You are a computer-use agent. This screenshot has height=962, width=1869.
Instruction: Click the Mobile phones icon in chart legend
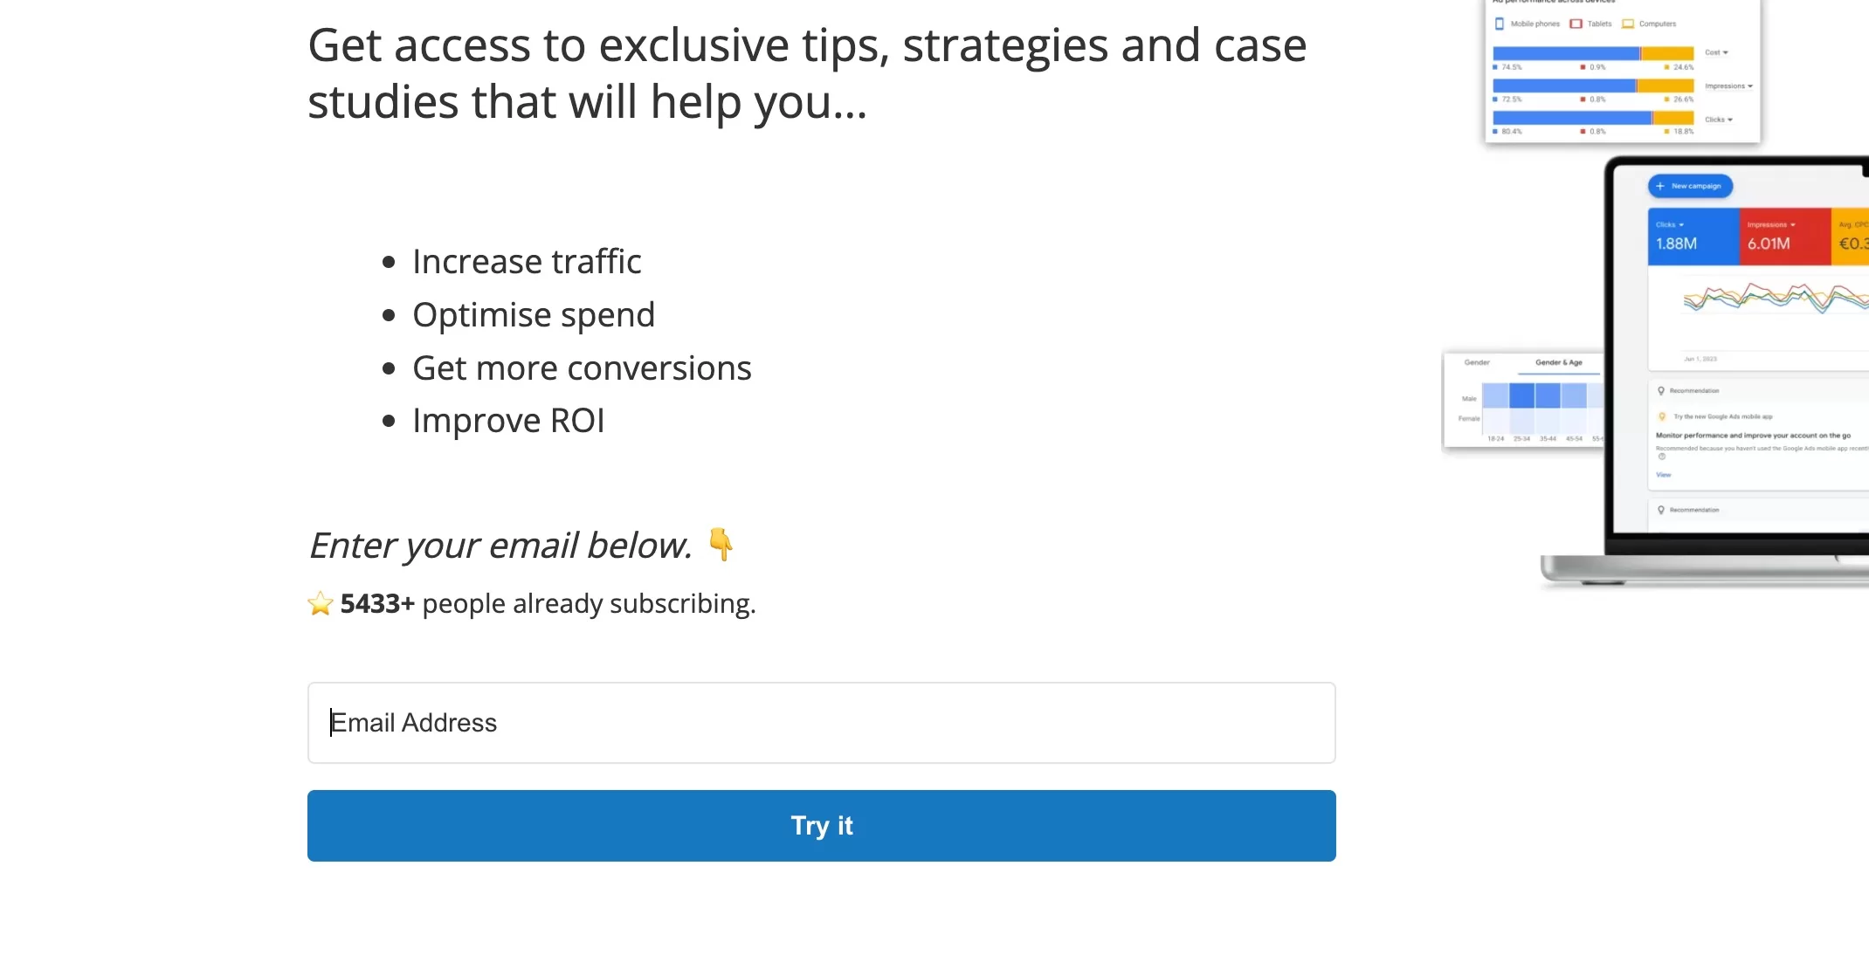[1500, 24]
